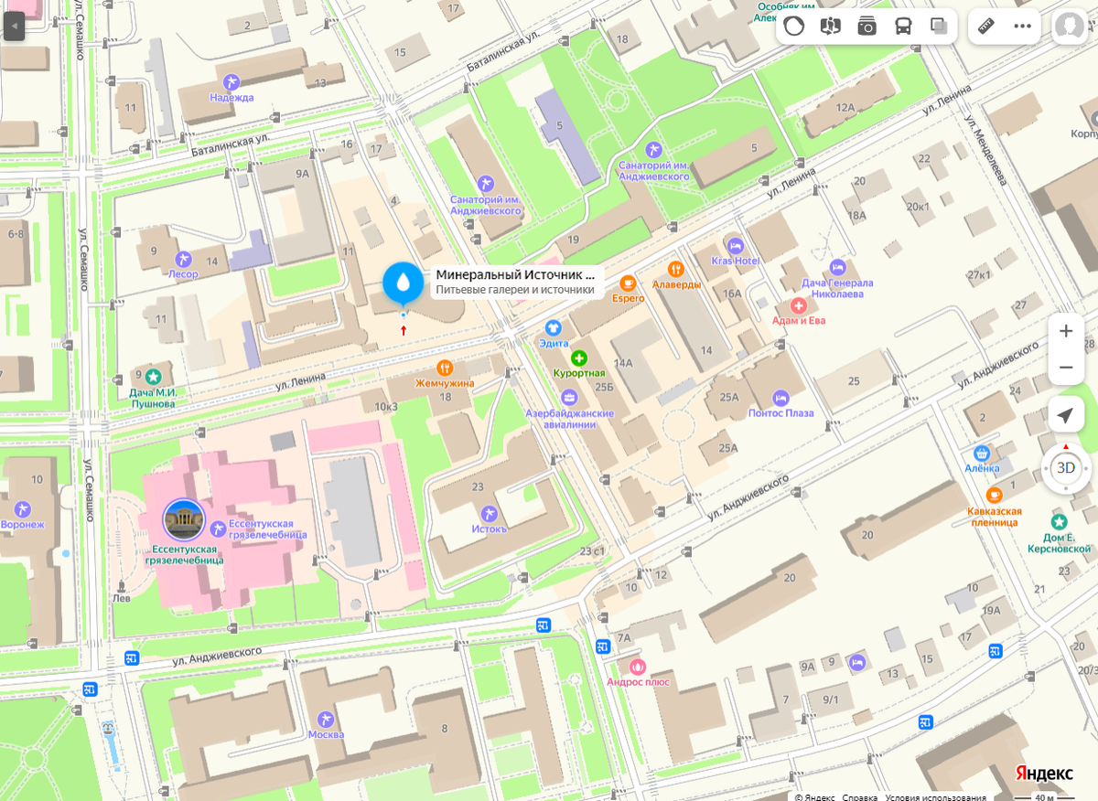Select Надежда sanatorium icon

pyautogui.click(x=231, y=82)
